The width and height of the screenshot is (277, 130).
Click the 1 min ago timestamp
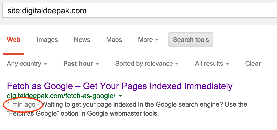(x=21, y=105)
